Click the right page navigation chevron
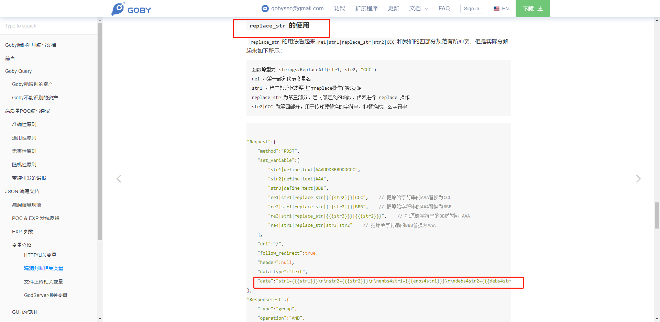Screen dimensions: 660x322 pos(638,179)
